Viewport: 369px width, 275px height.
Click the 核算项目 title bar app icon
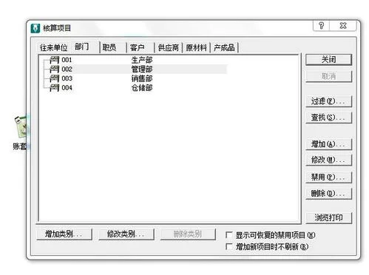tap(35, 28)
